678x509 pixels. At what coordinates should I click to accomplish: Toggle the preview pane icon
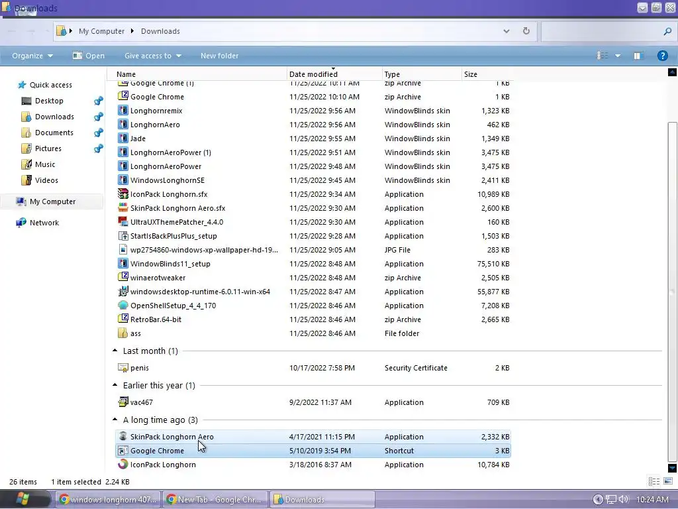pyautogui.click(x=638, y=56)
